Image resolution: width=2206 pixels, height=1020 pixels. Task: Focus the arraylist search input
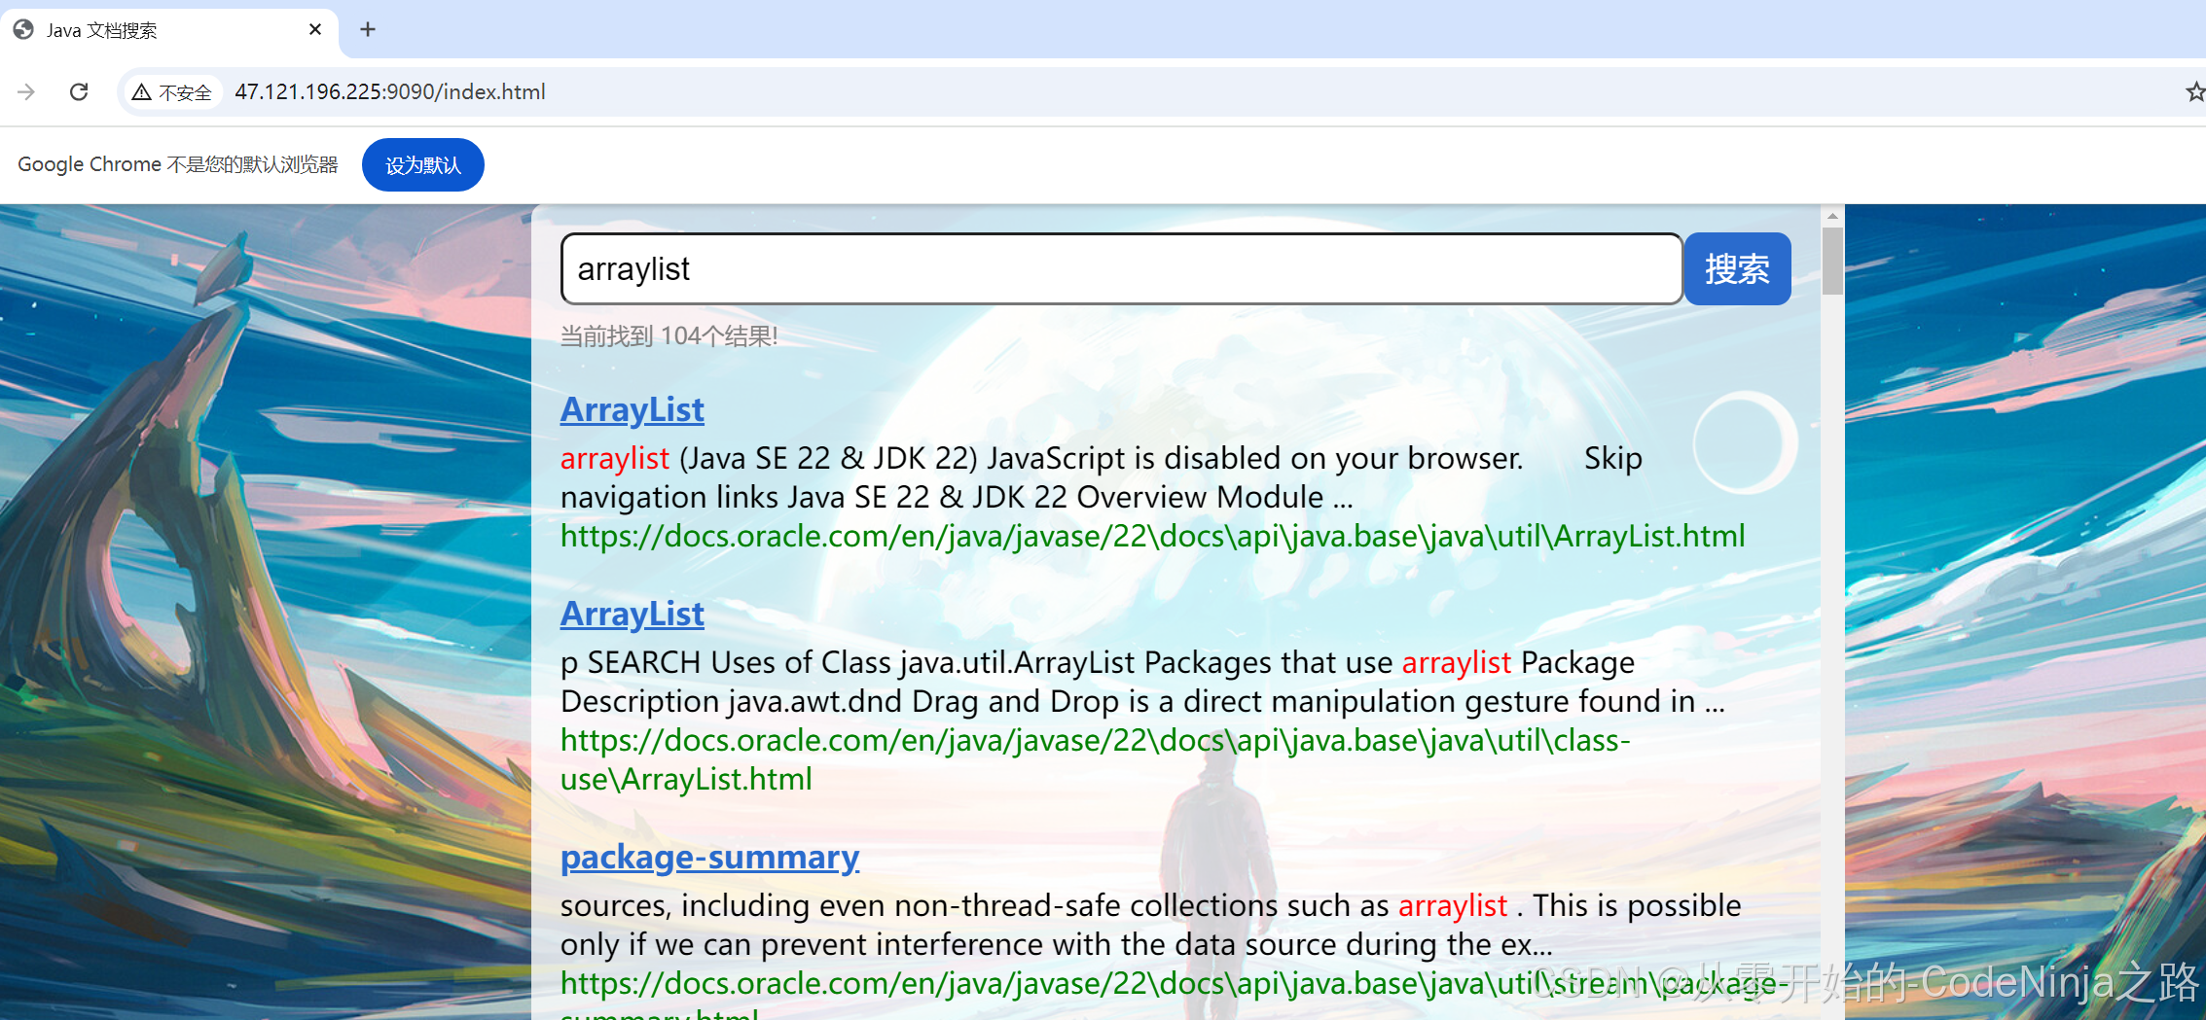pyautogui.click(x=1121, y=268)
